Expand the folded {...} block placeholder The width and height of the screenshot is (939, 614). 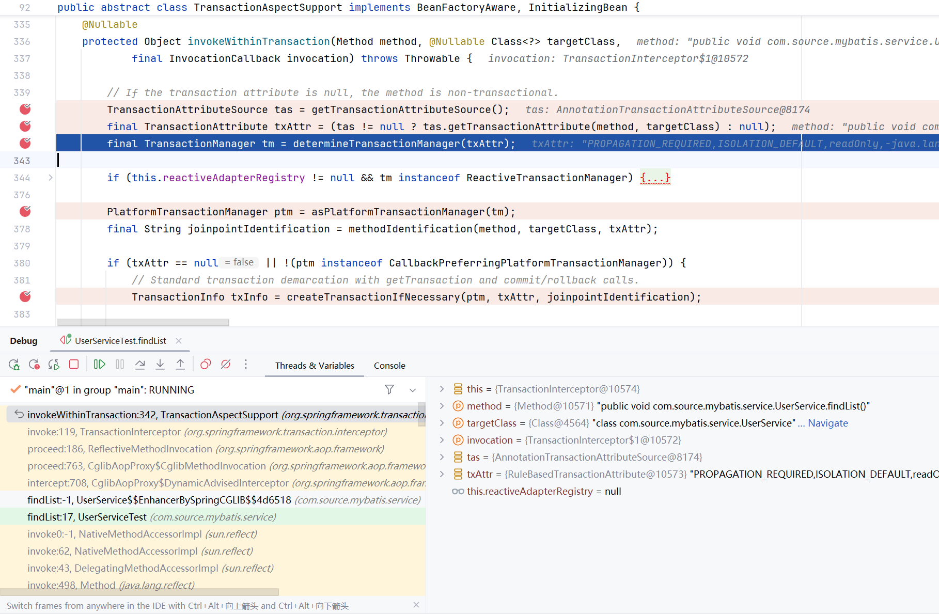(655, 178)
